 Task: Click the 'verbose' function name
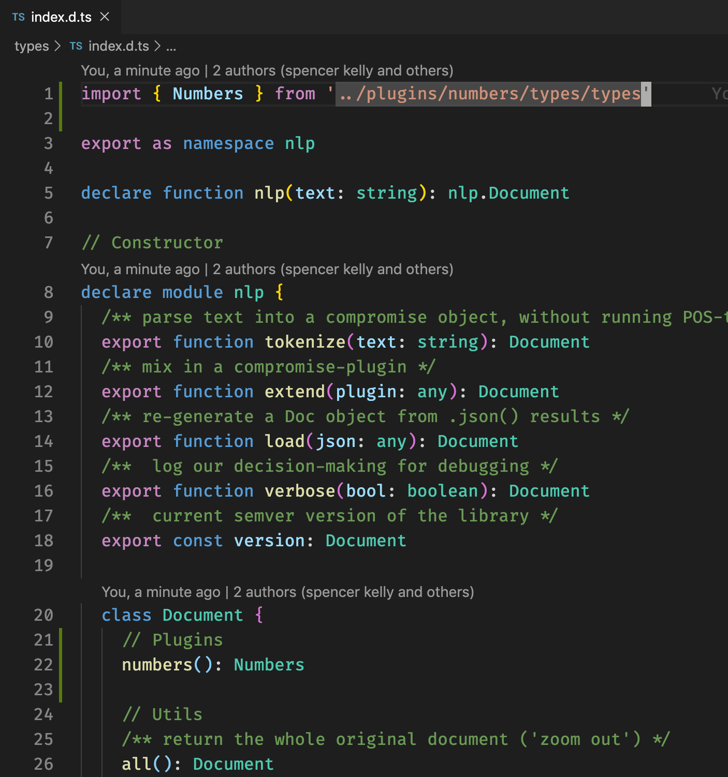[300, 491]
